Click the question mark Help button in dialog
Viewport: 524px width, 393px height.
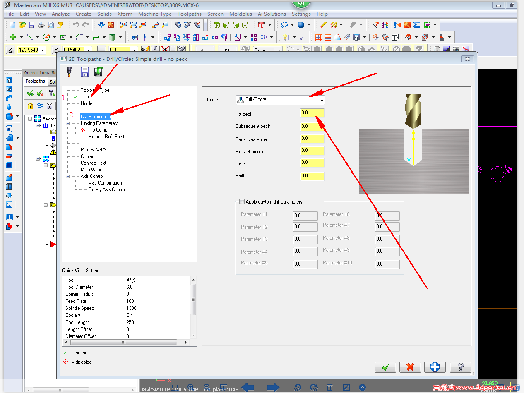click(460, 367)
